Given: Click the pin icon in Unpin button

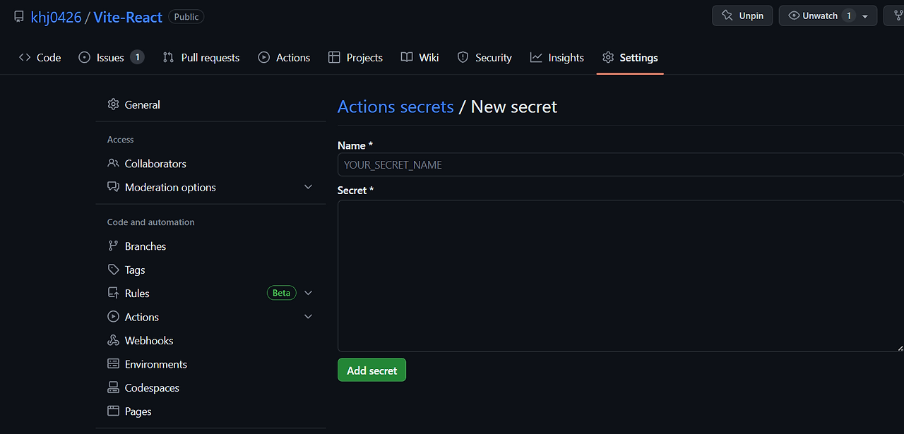Looking at the screenshot, I should [727, 16].
